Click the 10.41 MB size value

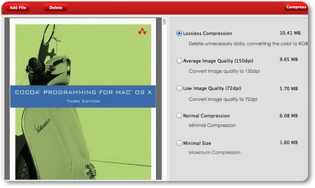(290, 33)
